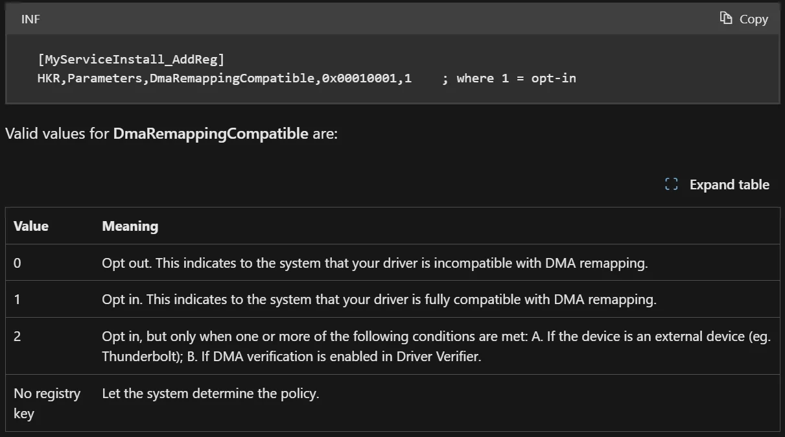Image resolution: width=785 pixels, height=437 pixels.
Task: Click the 'Value' column header
Action: 31,226
